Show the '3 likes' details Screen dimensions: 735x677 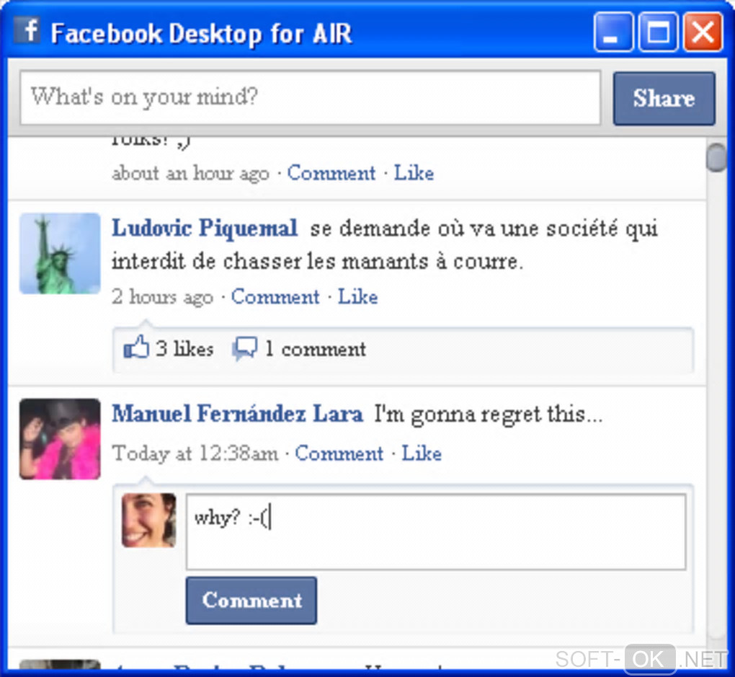pos(184,348)
